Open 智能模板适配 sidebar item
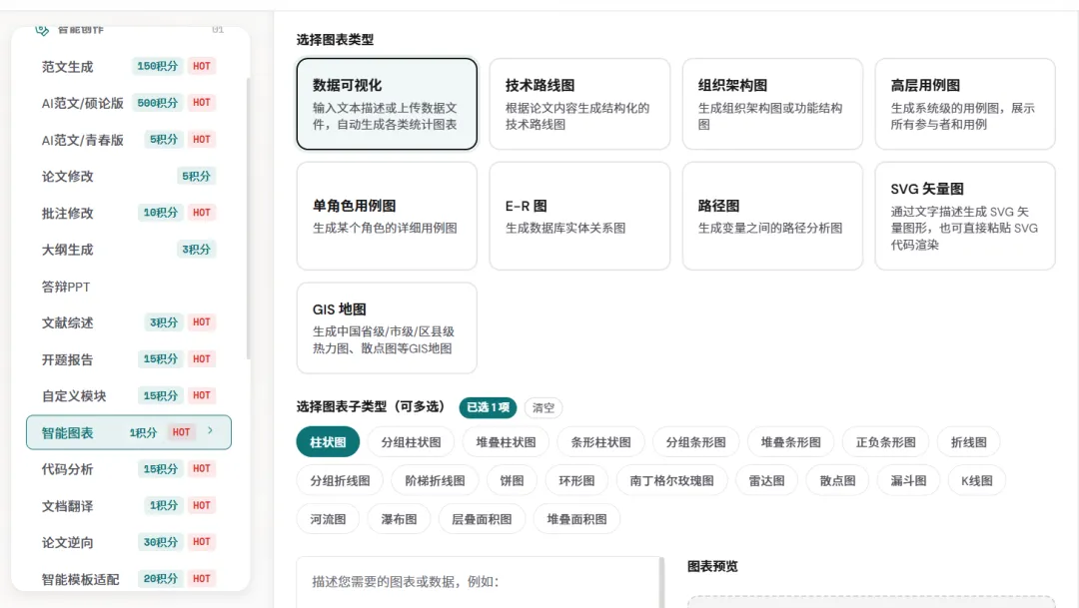The height and width of the screenshot is (608, 1079). (x=129, y=579)
